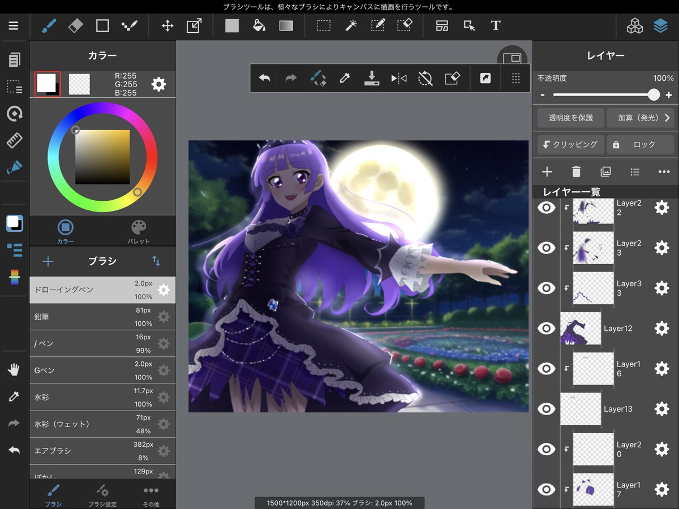Add a new brush with plus button

pos(48,261)
